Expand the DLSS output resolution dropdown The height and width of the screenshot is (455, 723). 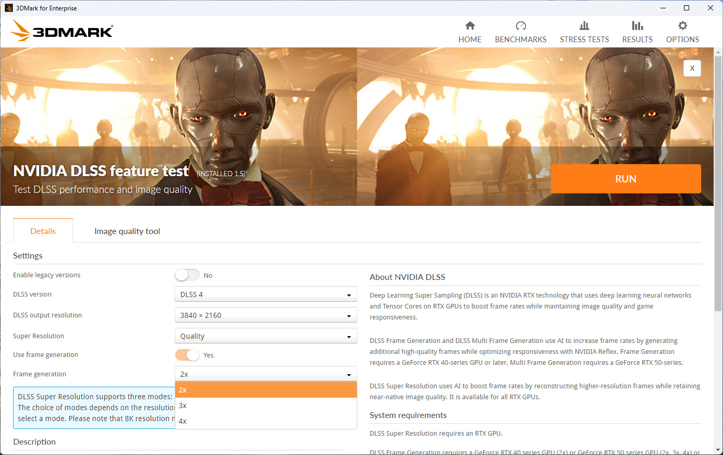266,315
